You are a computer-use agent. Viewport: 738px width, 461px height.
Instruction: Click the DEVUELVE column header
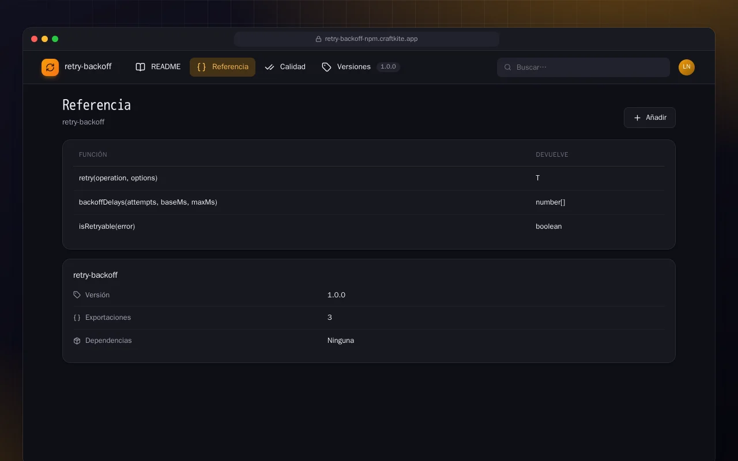(552, 155)
